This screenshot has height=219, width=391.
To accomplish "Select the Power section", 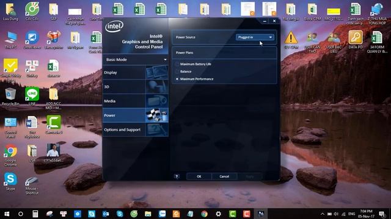I will [x=136, y=115].
